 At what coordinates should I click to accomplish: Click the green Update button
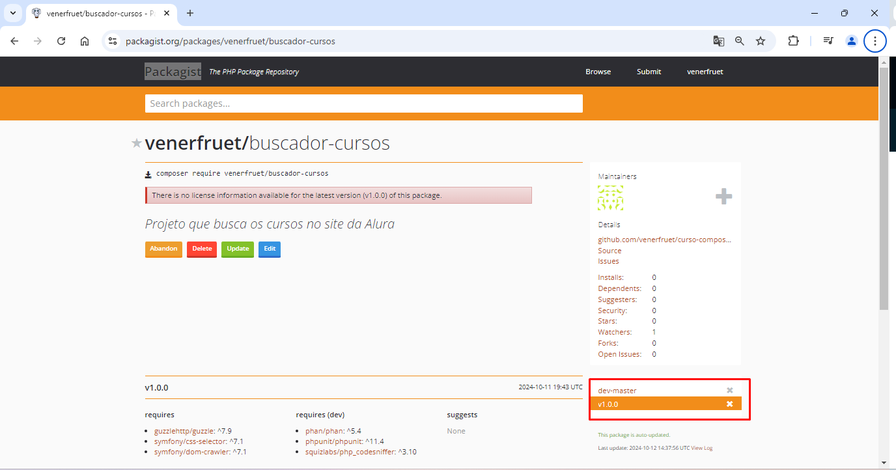click(x=238, y=249)
